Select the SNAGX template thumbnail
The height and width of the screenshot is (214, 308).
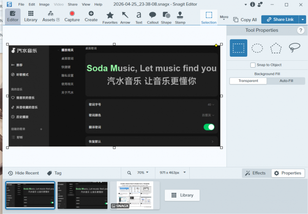pos(135,195)
